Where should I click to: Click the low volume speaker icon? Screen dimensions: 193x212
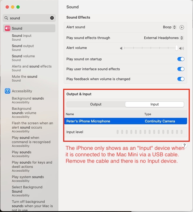tap(121, 48)
